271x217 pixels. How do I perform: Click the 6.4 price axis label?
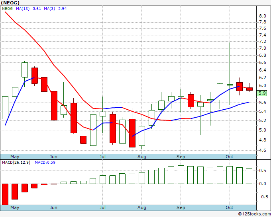(262, 70)
